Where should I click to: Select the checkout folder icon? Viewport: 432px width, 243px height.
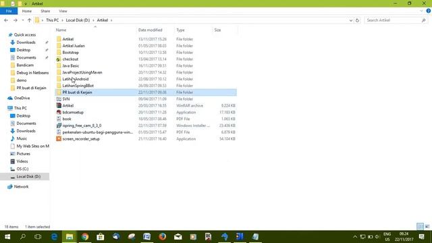click(x=59, y=59)
